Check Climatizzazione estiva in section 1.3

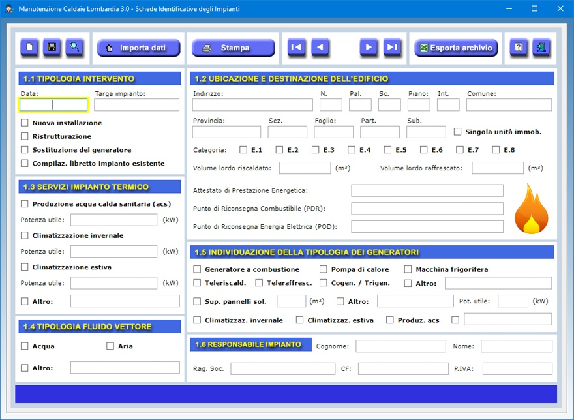coord(25,267)
